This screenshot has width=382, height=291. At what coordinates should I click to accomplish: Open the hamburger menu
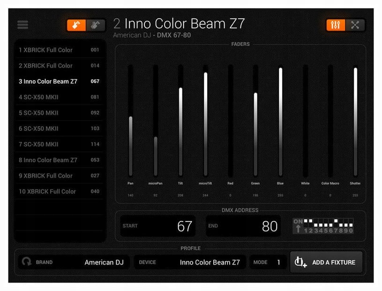coord(22,25)
